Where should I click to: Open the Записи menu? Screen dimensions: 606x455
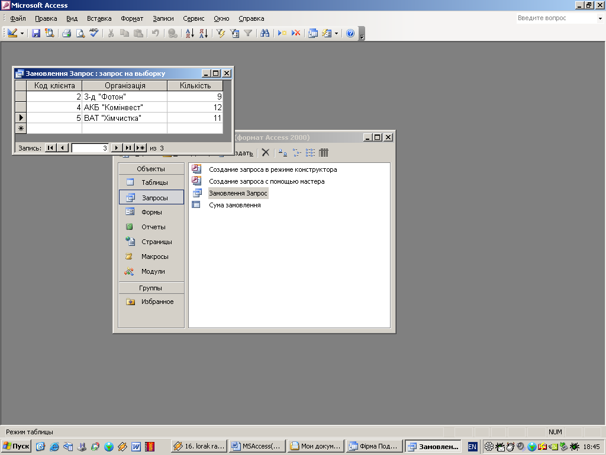click(163, 18)
